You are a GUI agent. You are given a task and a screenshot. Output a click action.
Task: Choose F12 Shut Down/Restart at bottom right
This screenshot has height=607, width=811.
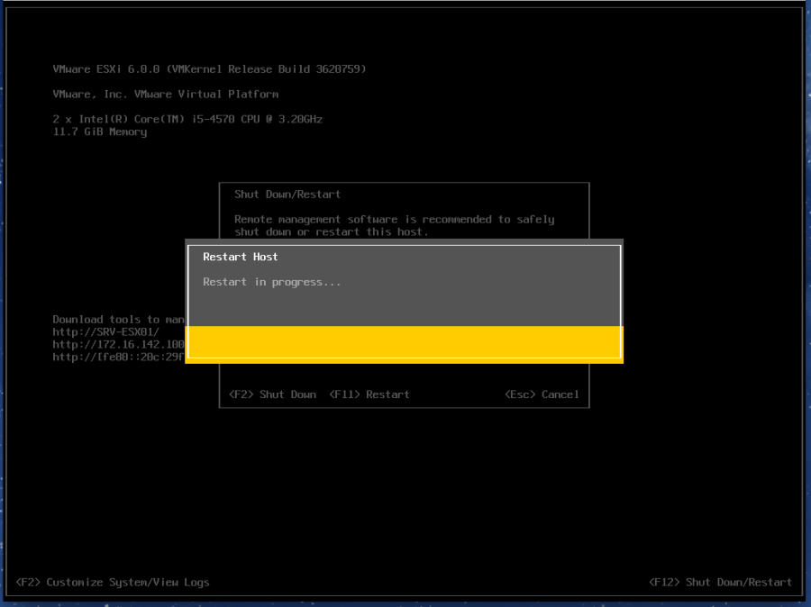coord(720,582)
